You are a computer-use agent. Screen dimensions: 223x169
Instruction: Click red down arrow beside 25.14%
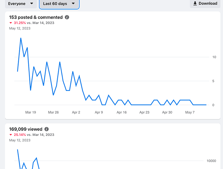(11, 135)
